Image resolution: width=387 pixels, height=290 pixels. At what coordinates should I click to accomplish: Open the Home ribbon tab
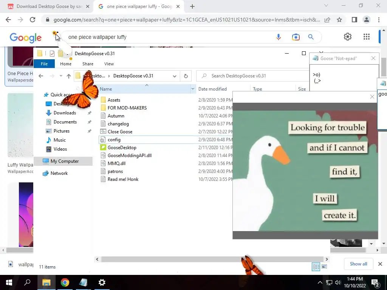[x=66, y=64]
